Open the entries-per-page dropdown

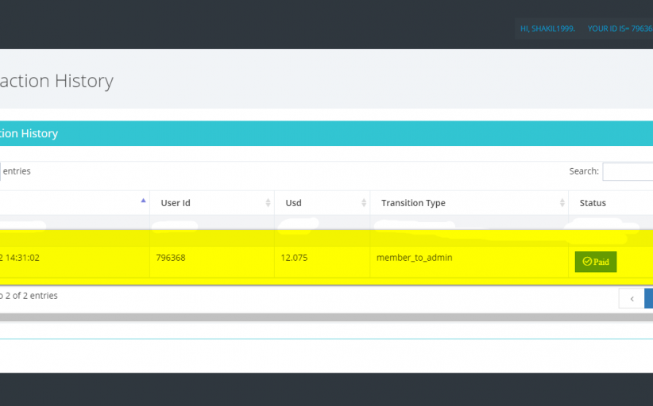tap(1, 171)
